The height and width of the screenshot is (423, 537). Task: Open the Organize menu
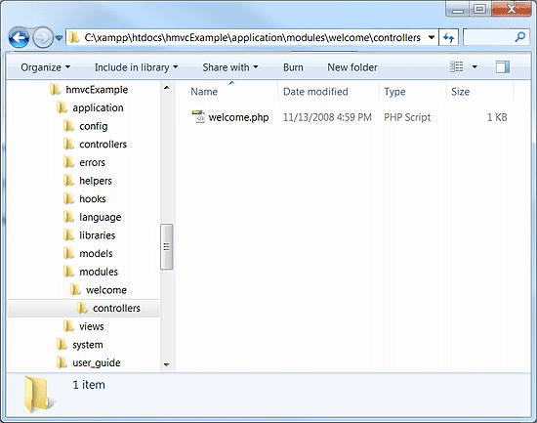point(45,67)
